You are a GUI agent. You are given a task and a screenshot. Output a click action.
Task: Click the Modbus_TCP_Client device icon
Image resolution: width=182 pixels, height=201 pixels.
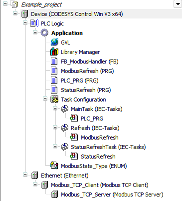(x=44, y=185)
